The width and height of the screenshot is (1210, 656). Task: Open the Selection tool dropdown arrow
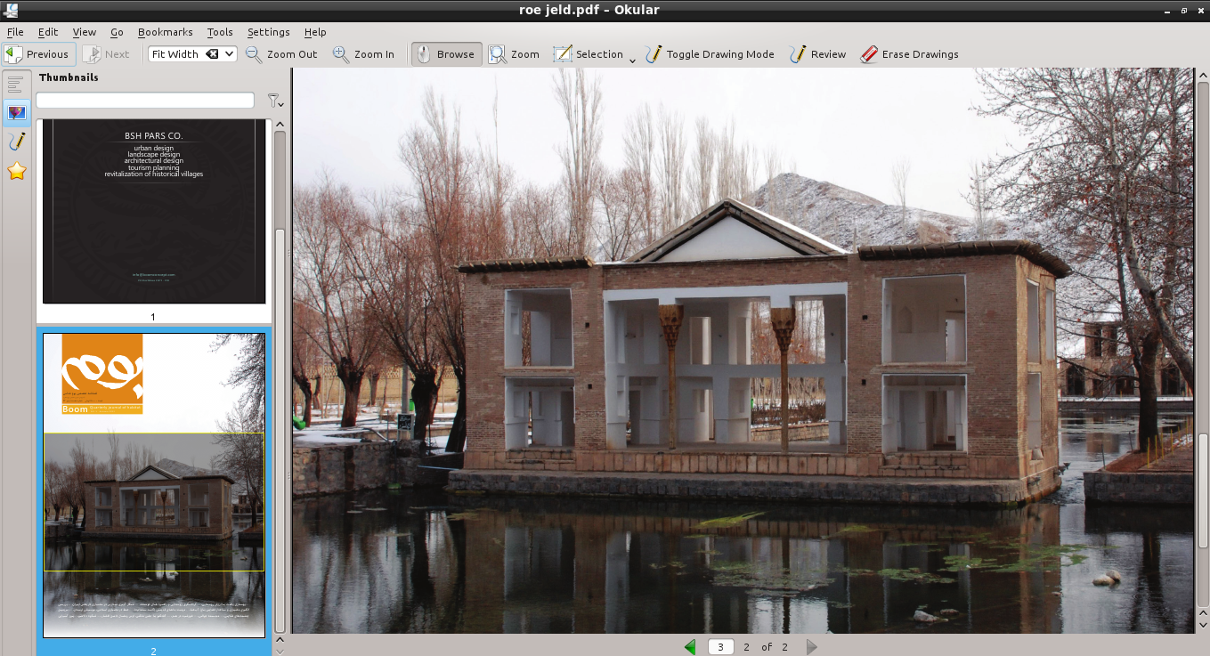(x=632, y=60)
